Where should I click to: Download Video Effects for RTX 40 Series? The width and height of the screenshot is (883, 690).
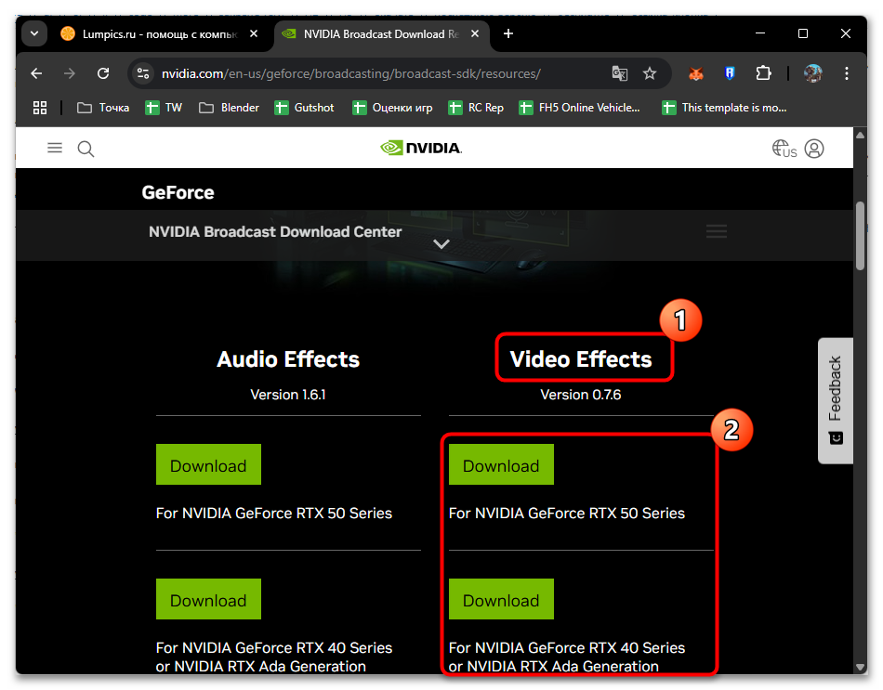click(x=501, y=599)
